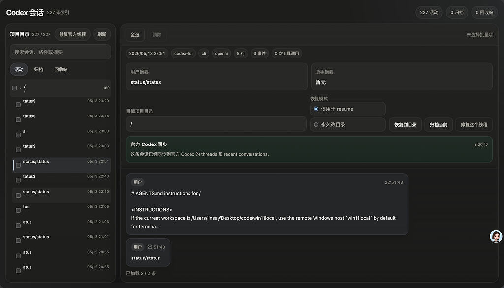Viewport: 504px width, 288px height.
Task: Open the status/status user message bubble
Action: 148,253
